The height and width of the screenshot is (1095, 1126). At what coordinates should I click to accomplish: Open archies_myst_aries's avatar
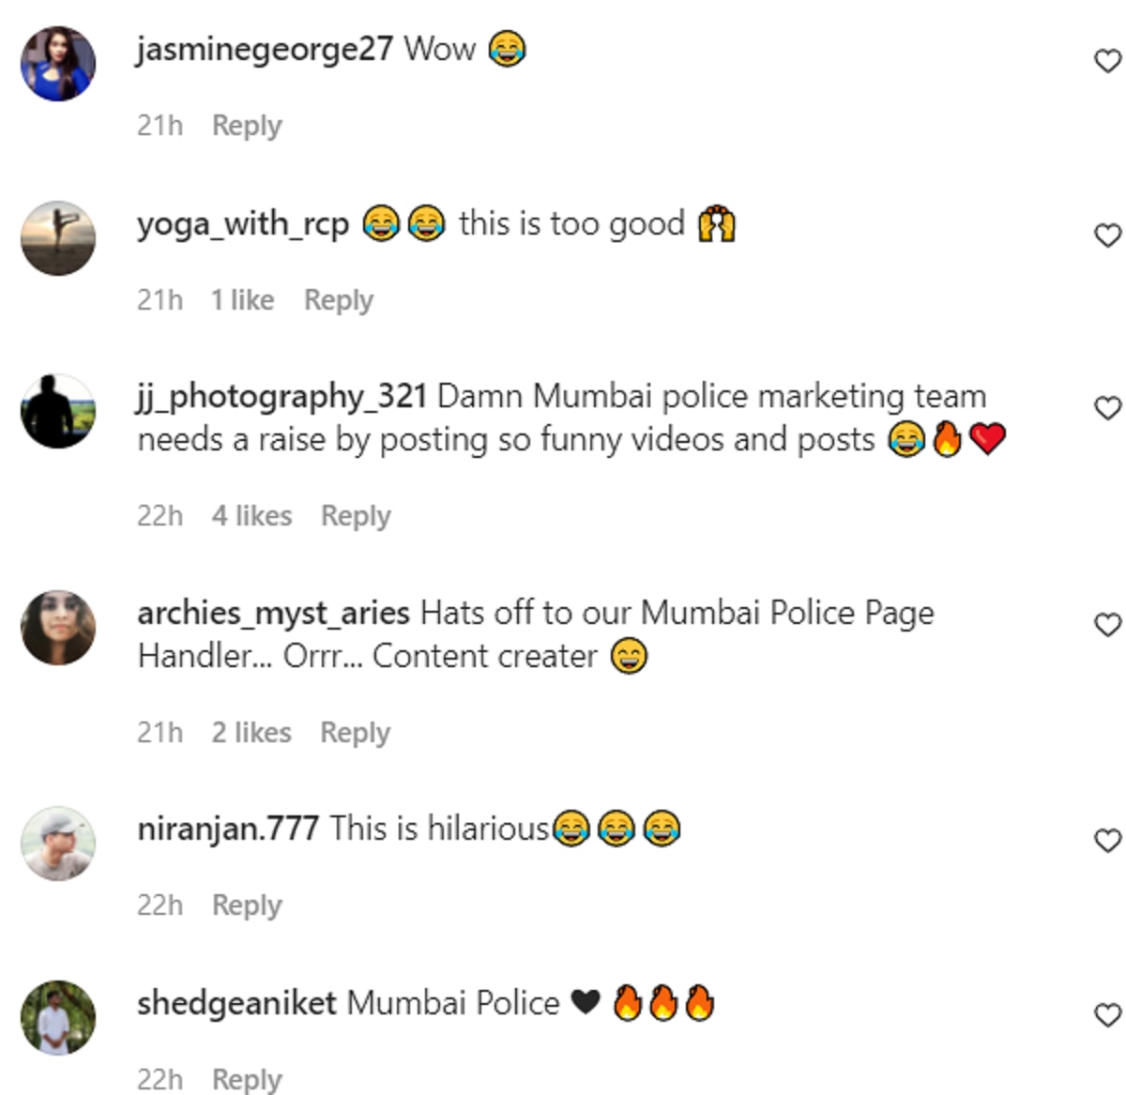58,628
